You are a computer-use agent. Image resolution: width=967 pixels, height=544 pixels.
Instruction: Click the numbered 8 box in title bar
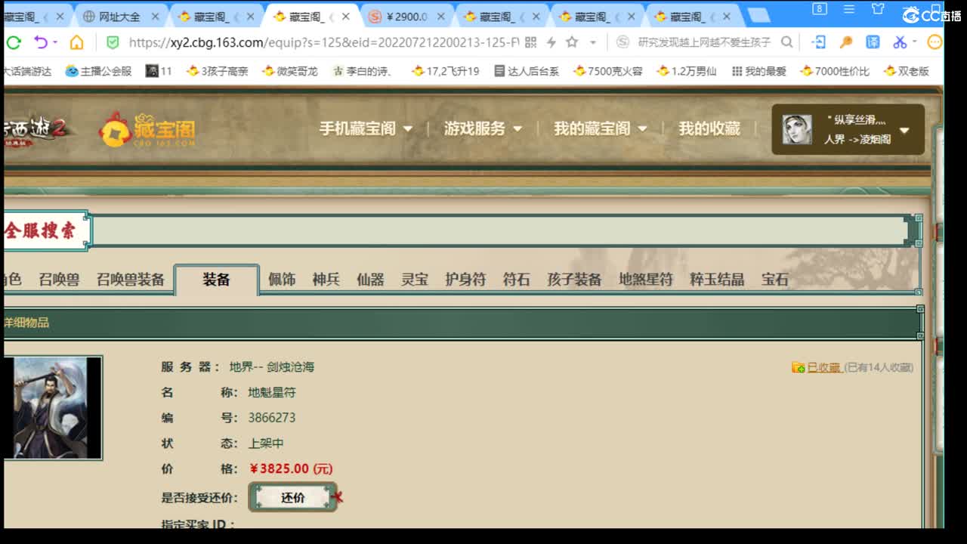(x=820, y=9)
